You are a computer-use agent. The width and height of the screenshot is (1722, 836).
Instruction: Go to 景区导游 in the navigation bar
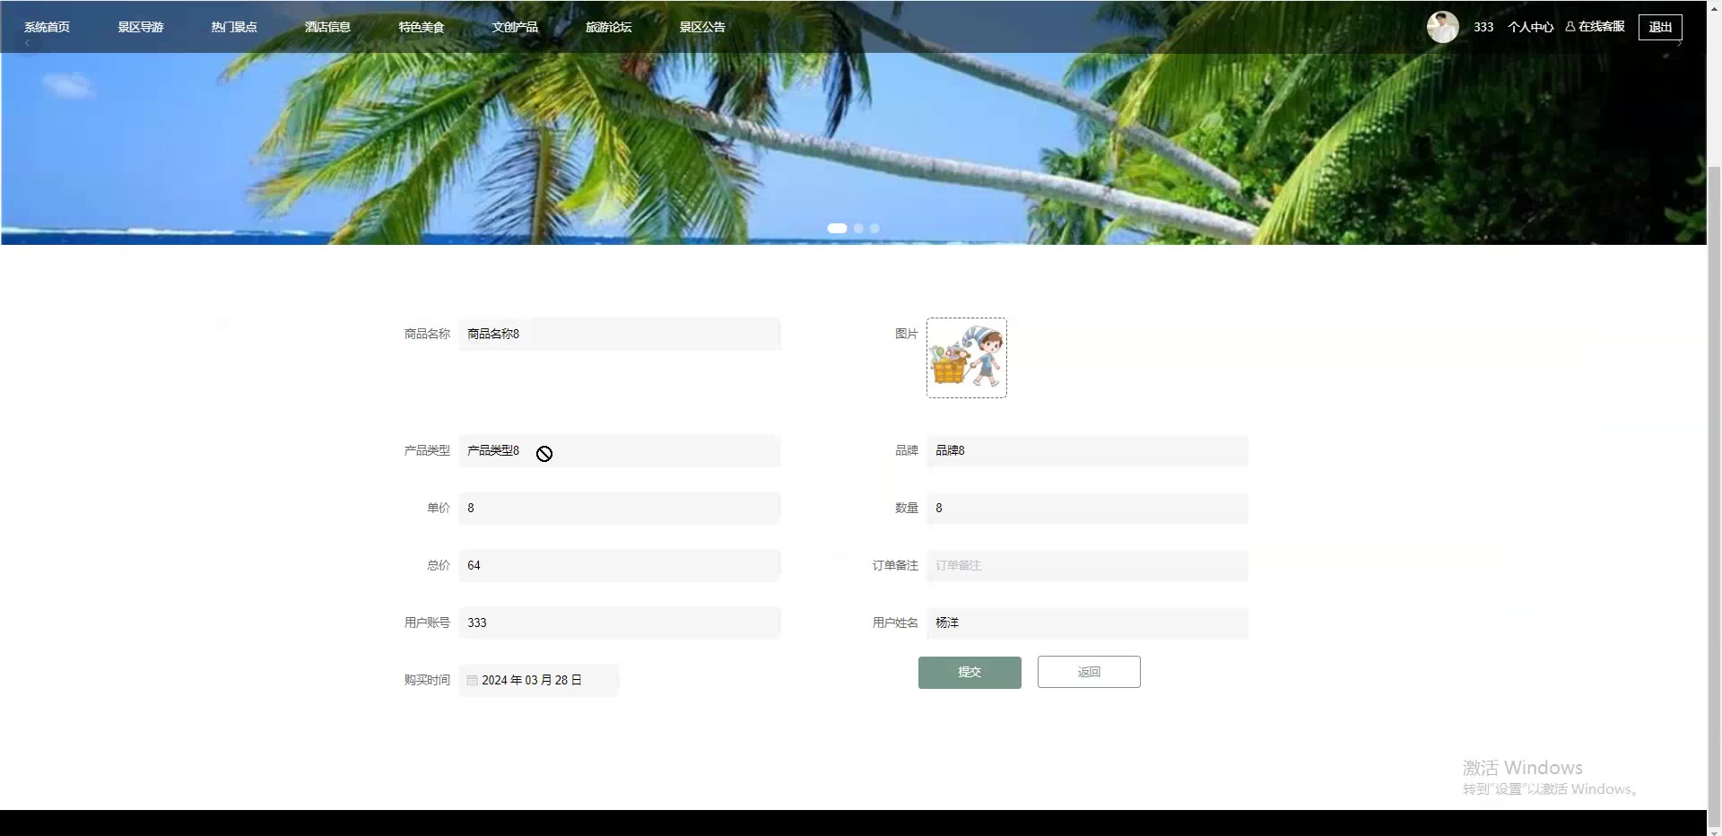pyautogui.click(x=141, y=27)
